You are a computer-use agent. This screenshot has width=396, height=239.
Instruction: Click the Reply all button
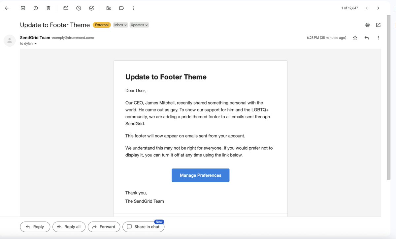coord(69,227)
